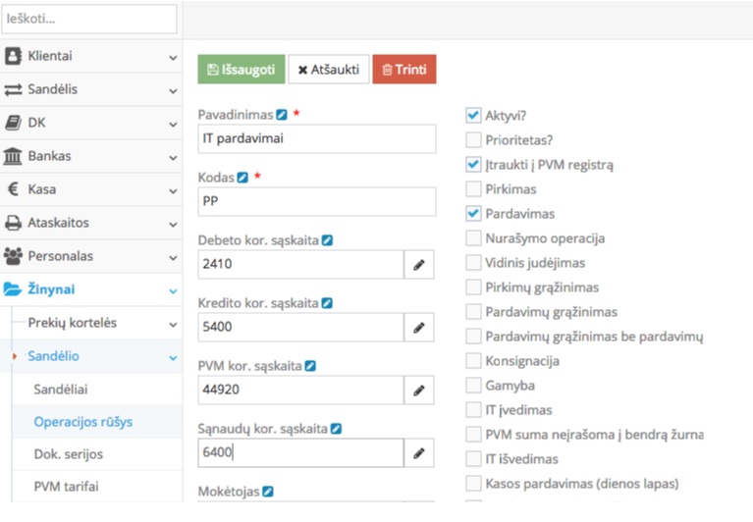Click info icon beside Mokėtojas label
The image size is (753, 522).
coord(268,492)
